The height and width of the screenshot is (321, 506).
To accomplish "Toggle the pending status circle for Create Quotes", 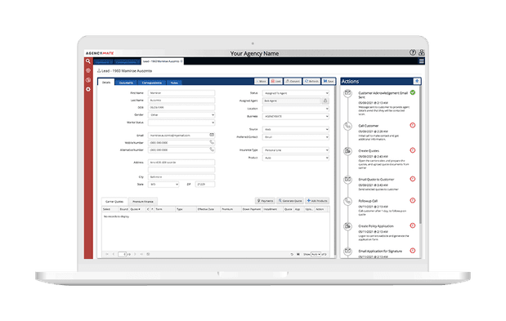I will click(413, 150).
